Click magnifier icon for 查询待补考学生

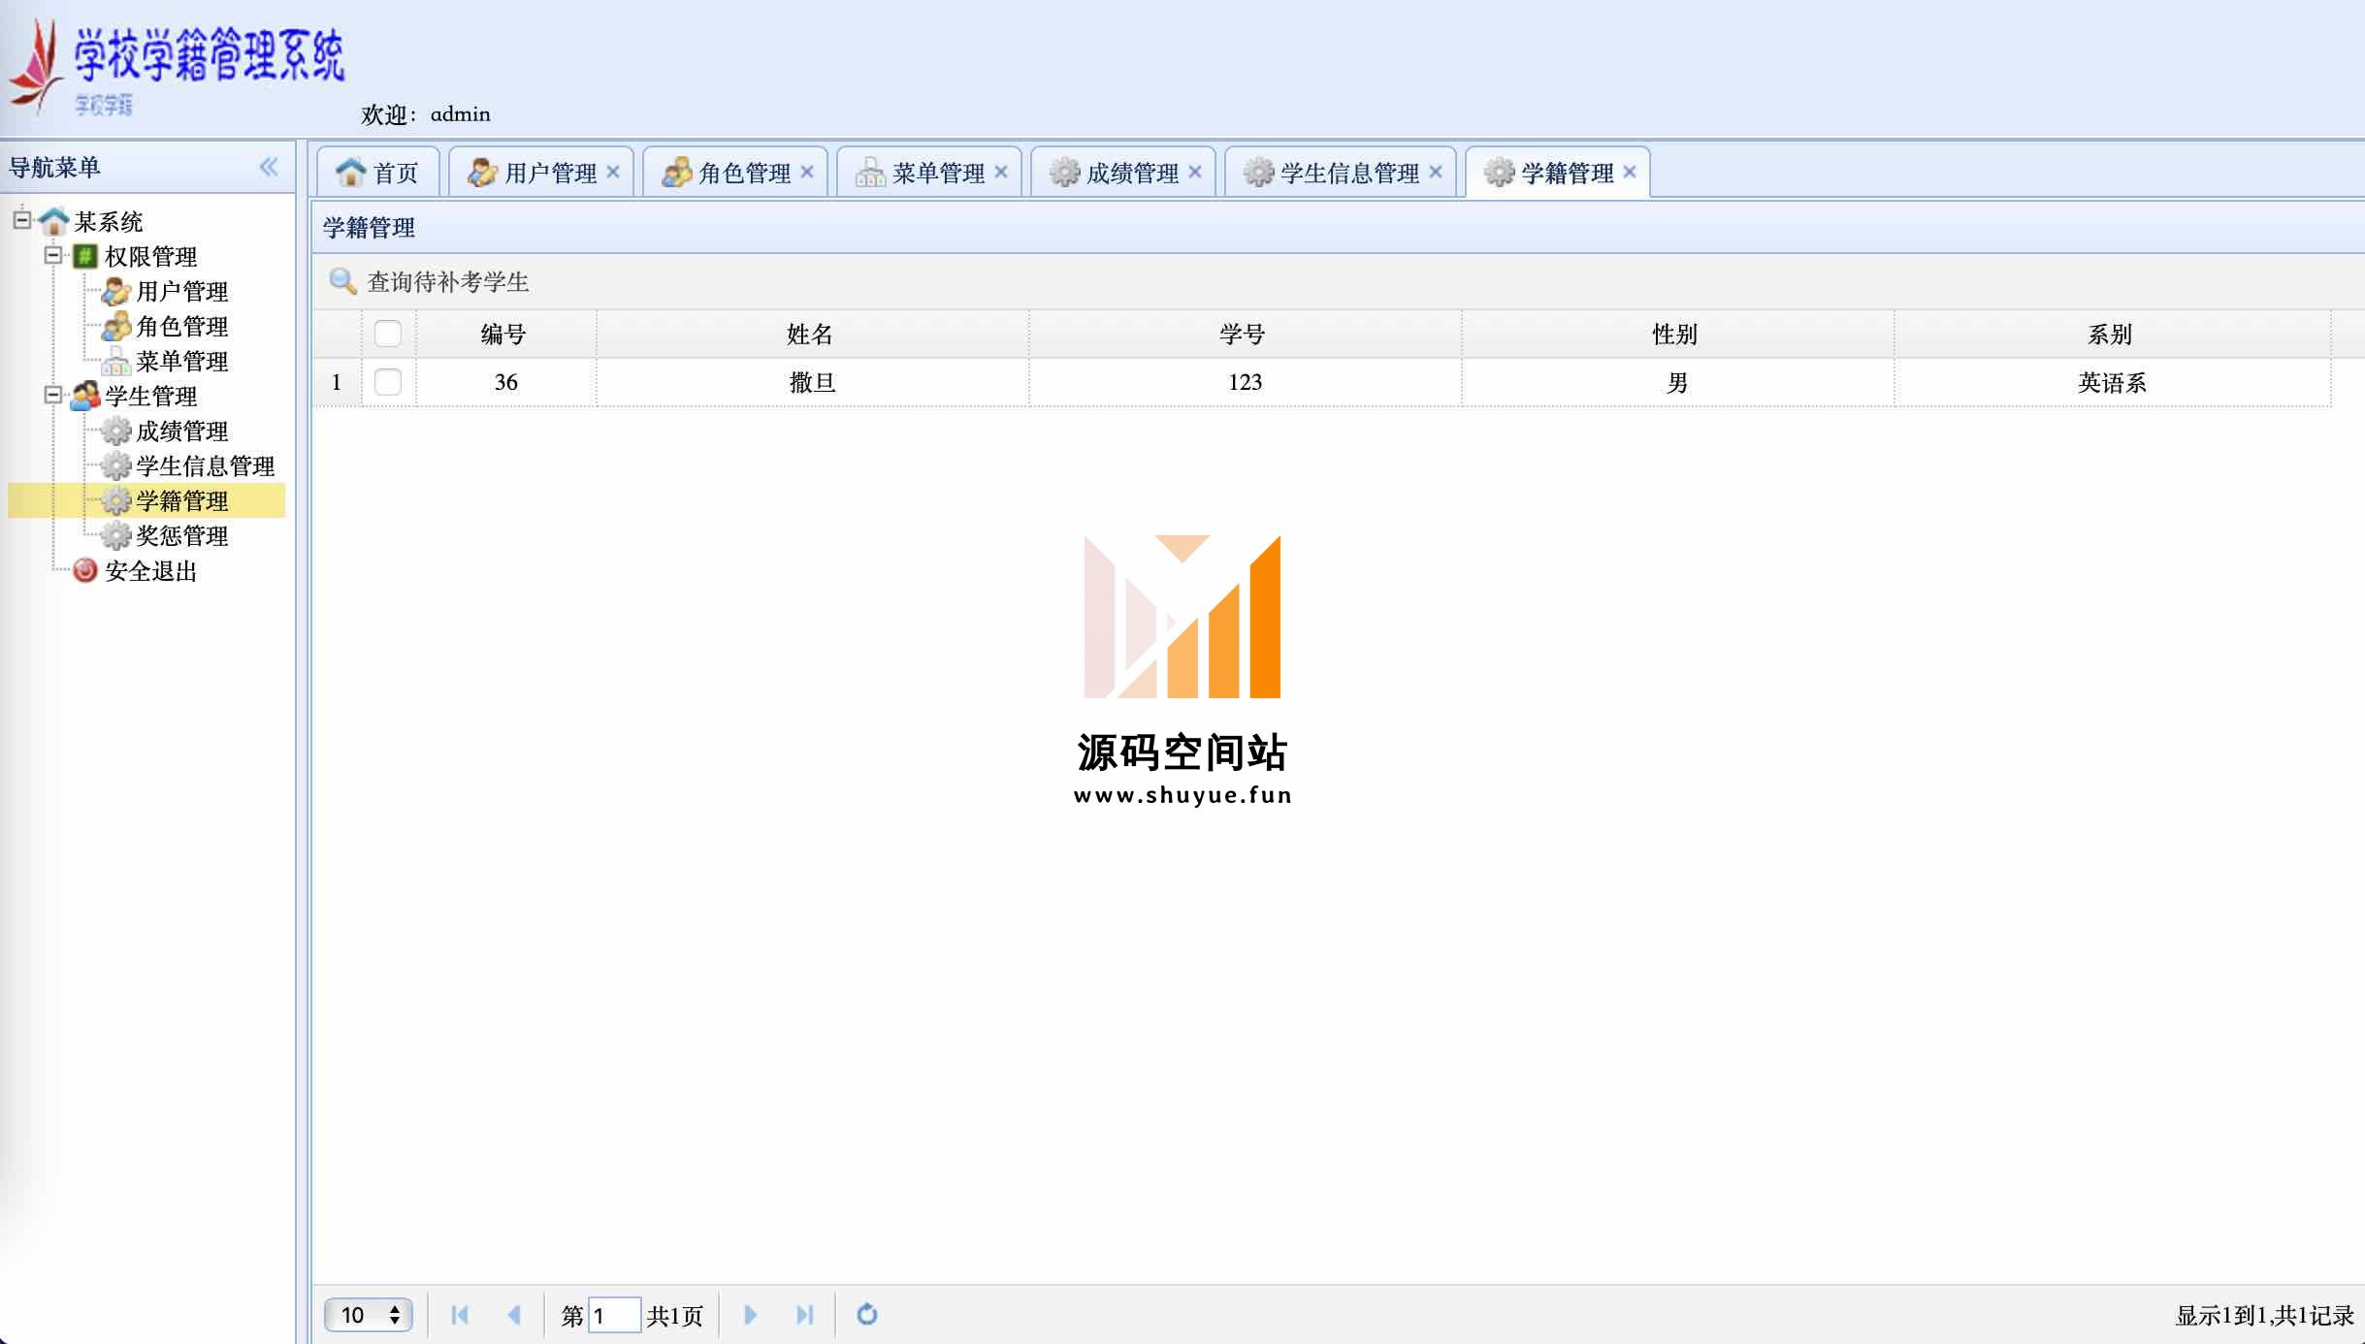[342, 281]
